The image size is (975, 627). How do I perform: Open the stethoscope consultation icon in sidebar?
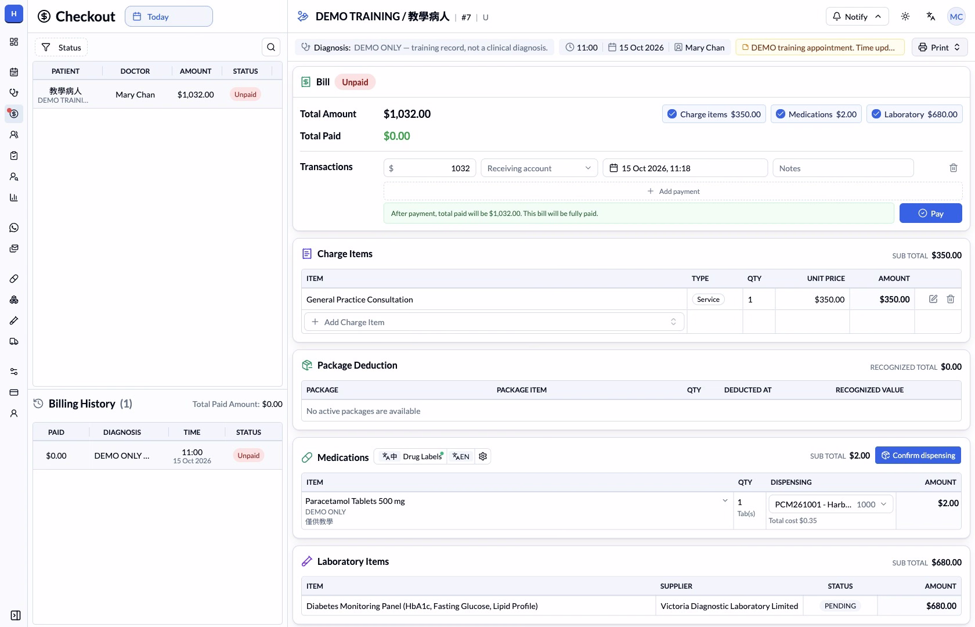point(14,93)
